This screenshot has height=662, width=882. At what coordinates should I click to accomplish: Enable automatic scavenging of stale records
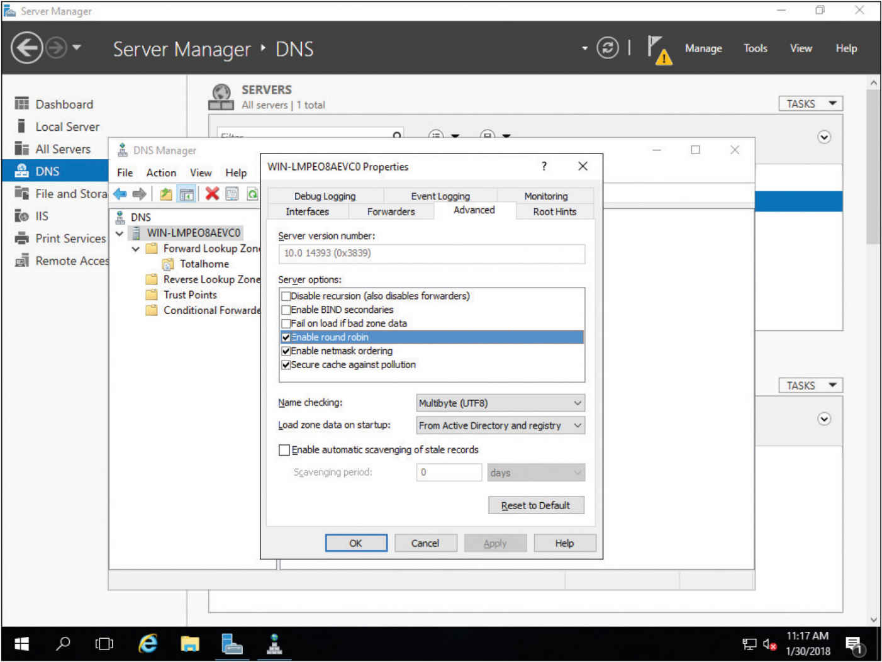[284, 450]
